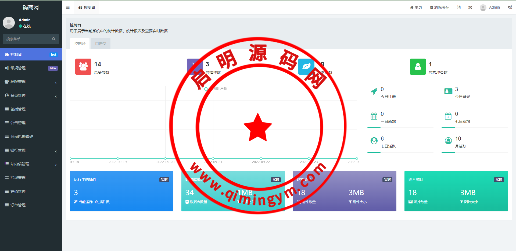Image resolution: width=516 pixels, height=251 pixels.
Task: Click the monthly active user icon
Action: tap(448, 141)
